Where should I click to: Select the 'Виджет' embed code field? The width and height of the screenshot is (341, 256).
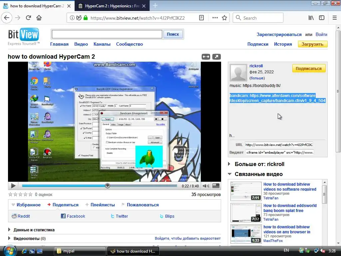(280, 153)
